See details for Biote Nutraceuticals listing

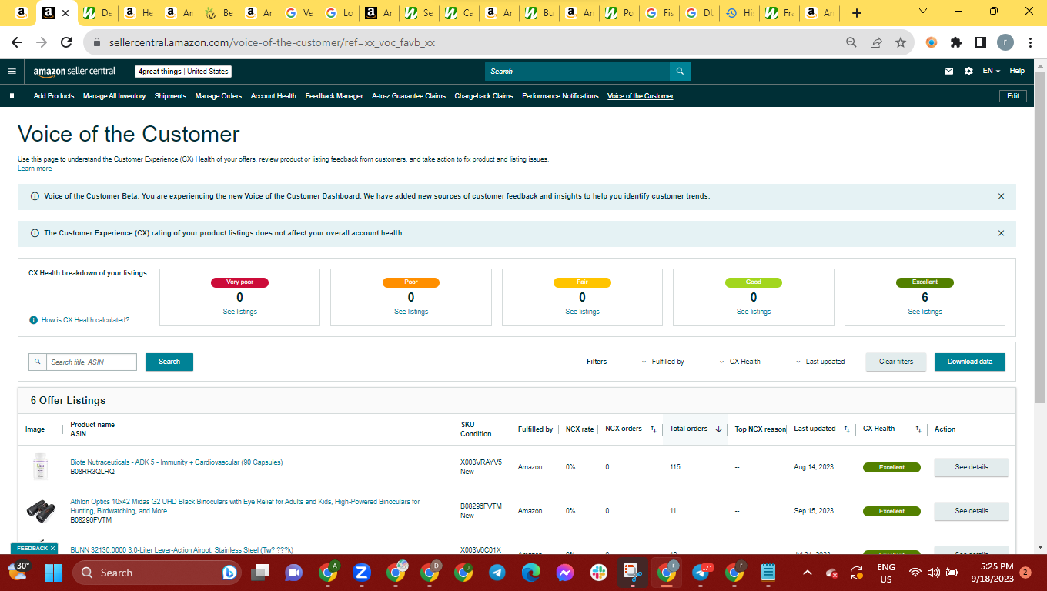(x=972, y=467)
